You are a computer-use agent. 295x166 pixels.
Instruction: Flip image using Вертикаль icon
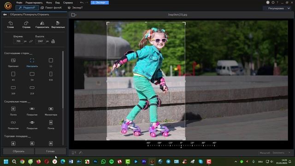click(x=58, y=24)
